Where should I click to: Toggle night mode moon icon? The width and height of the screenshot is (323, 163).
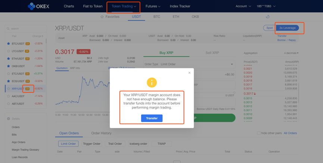point(268,17)
